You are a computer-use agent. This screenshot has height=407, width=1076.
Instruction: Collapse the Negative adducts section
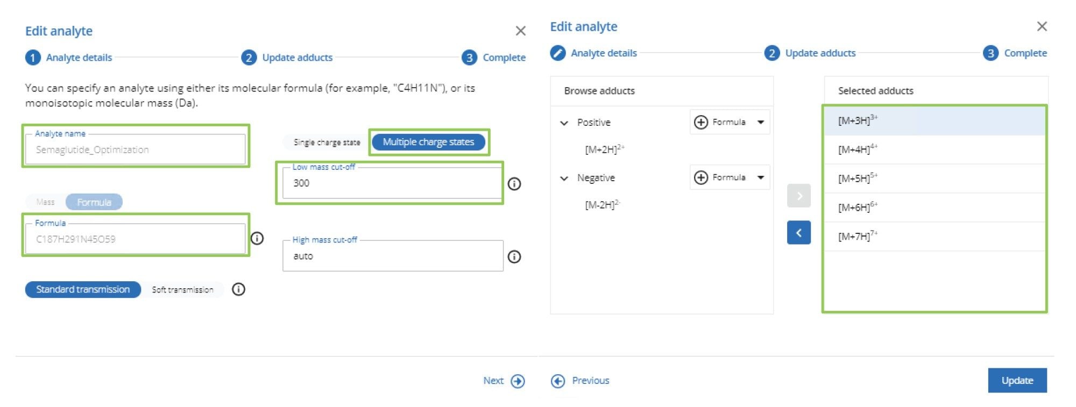(563, 177)
